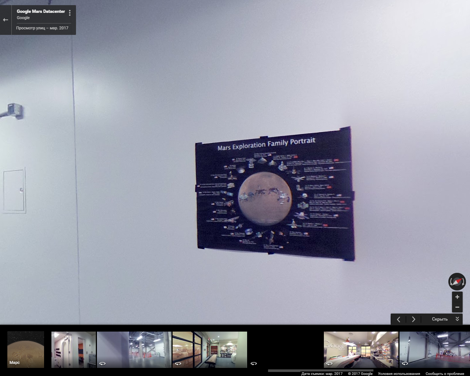Click the thumbnail strip horizontal scrollbar

coord(321,370)
